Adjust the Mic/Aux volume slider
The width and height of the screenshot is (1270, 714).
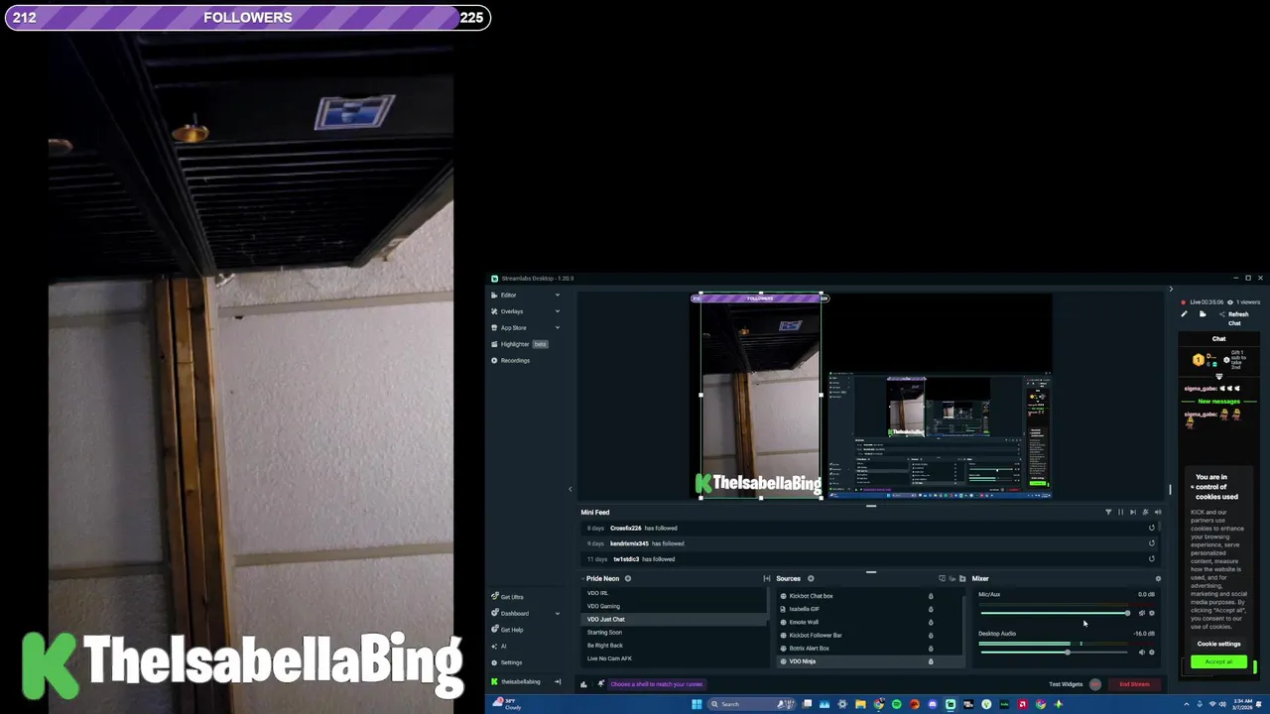(x=1054, y=613)
